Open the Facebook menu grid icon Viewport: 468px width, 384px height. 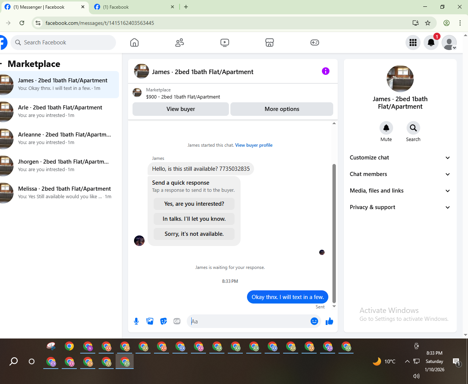pos(413,42)
